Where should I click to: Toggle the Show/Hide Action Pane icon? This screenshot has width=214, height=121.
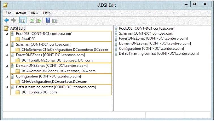coord(54,20)
